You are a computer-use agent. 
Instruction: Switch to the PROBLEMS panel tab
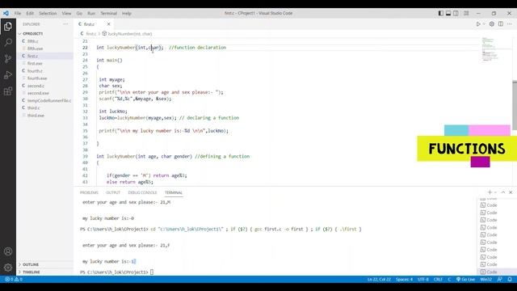pyautogui.click(x=89, y=192)
